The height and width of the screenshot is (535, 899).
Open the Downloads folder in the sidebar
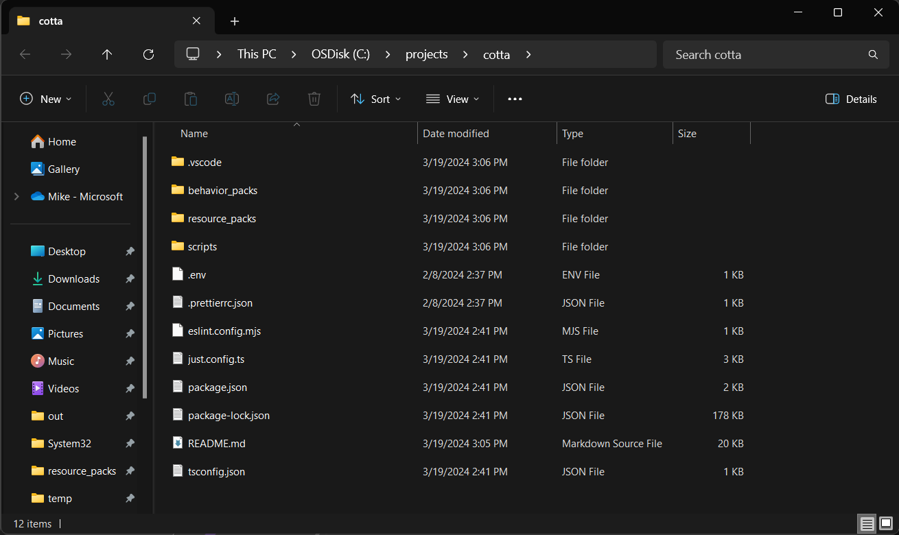[73, 278]
